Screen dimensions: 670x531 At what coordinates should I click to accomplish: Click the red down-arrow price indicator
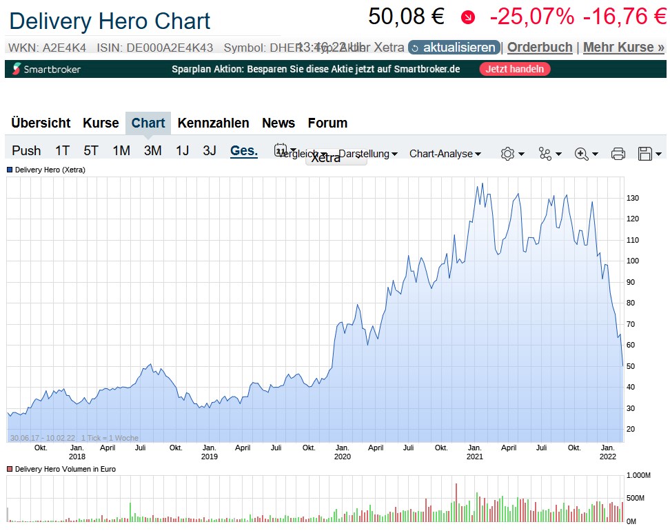(468, 17)
